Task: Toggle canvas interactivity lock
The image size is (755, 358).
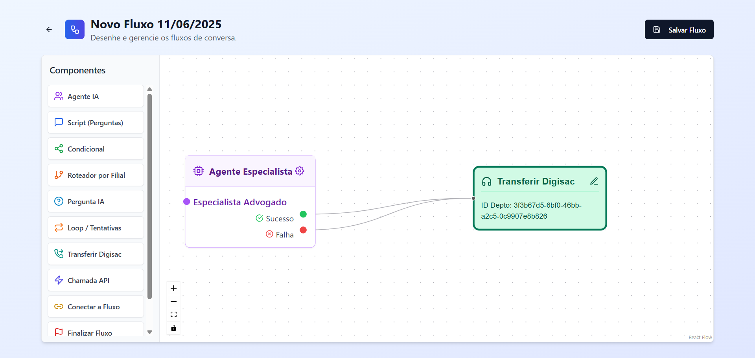Action: pyautogui.click(x=173, y=328)
